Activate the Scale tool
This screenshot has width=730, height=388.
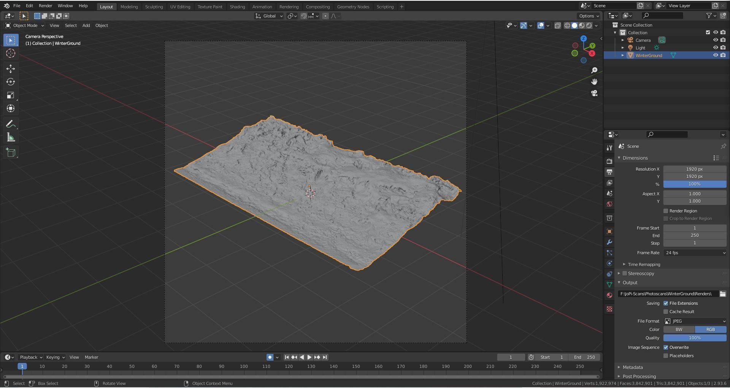[x=11, y=95]
